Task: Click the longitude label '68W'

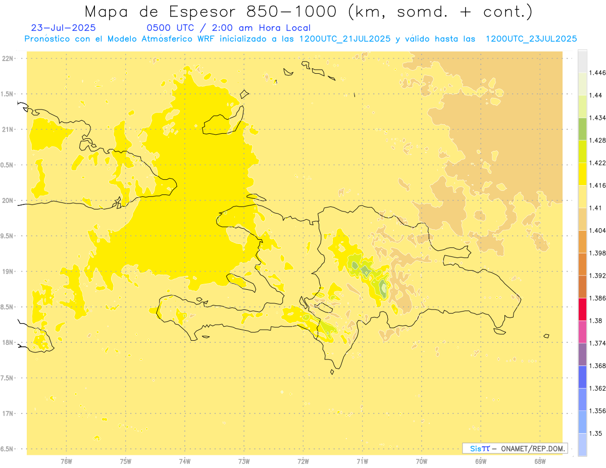Action: pos(540,461)
